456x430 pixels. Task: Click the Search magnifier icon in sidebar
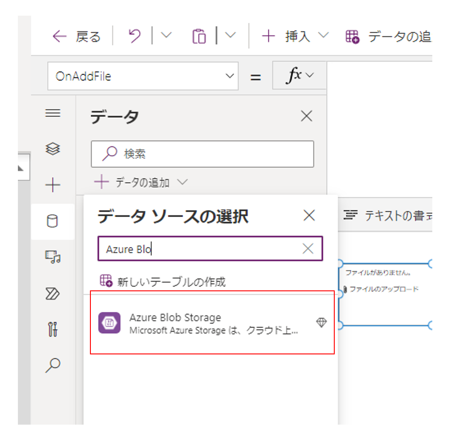pyautogui.click(x=53, y=366)
